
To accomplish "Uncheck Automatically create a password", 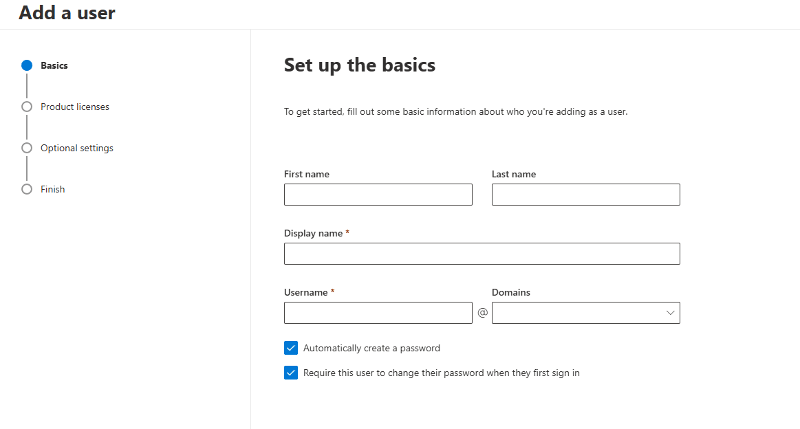I will pyautogui.click(x=291, y=348).
